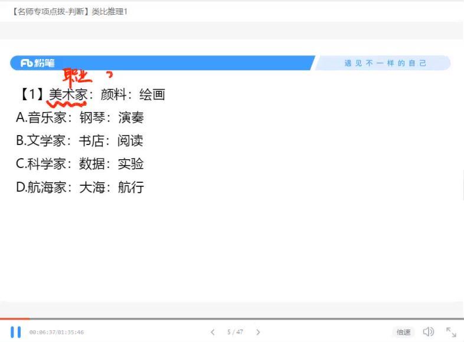
Task: Click the 粉笔 logo on slide
Action: [x=38, y=63]
